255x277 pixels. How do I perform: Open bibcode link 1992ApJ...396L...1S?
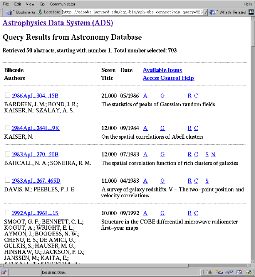click(35, 213)
